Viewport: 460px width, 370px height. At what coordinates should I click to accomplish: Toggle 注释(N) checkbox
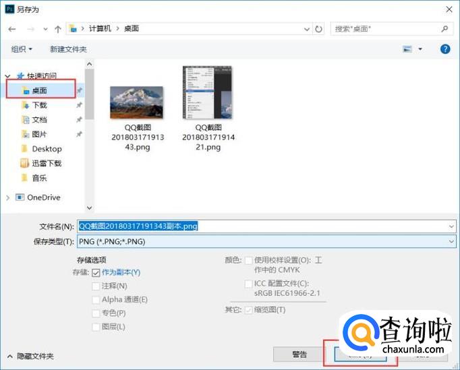[96, 286]
